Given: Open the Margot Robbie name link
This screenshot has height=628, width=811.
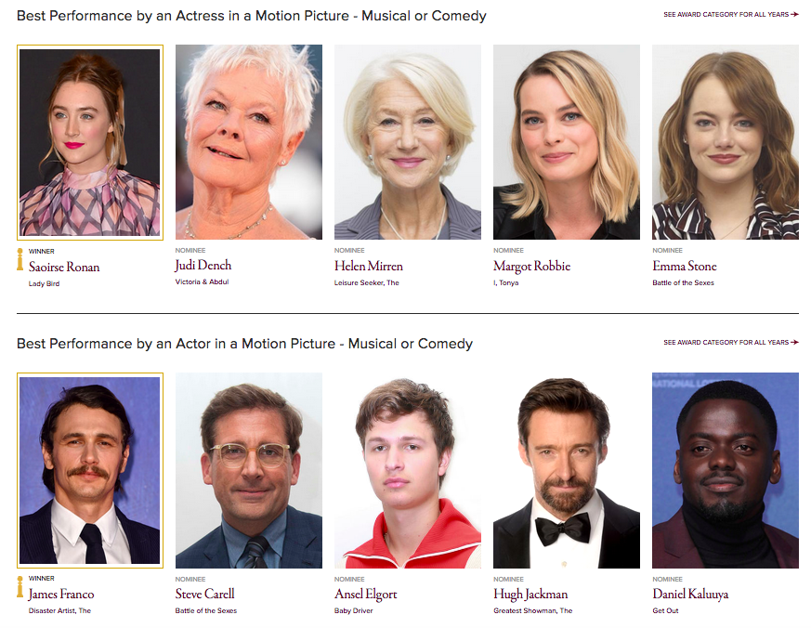Looking at the screenshot, I should click(x=531, y=267).
